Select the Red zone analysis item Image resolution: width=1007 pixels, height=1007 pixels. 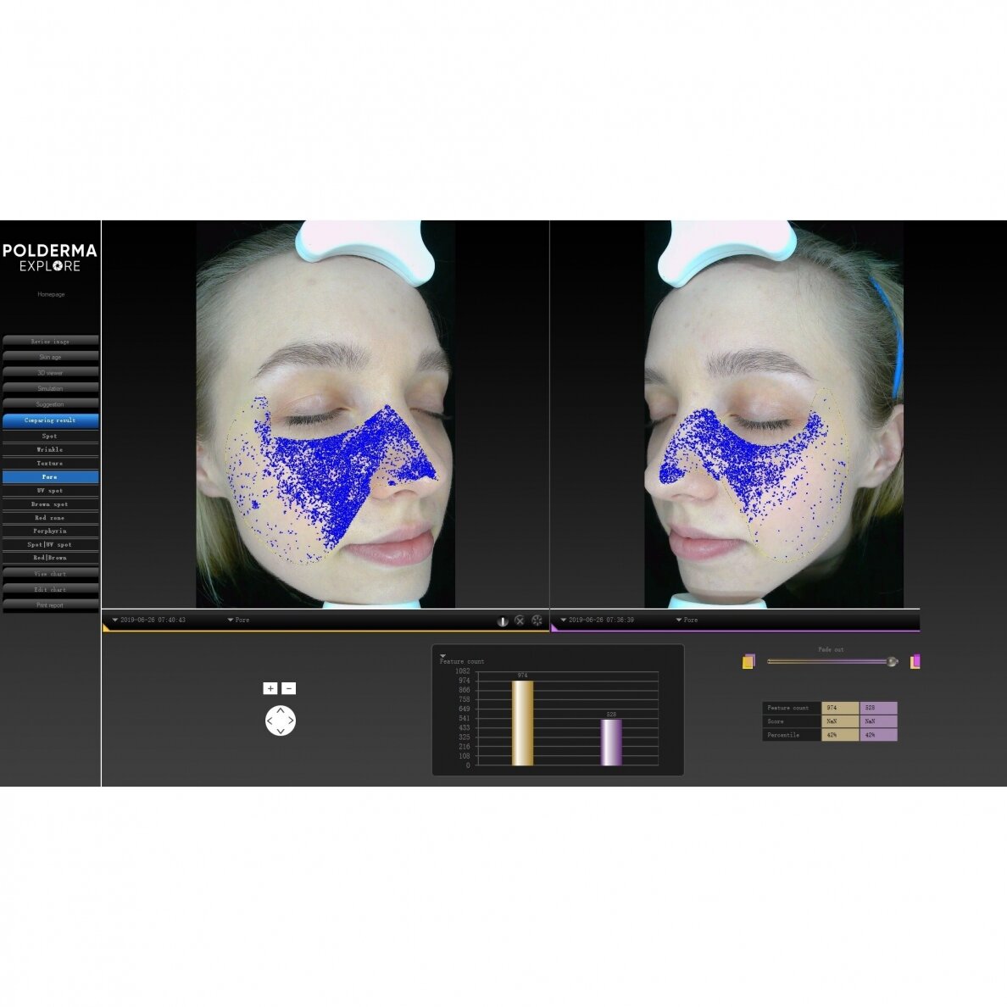(x=50, y=518)
